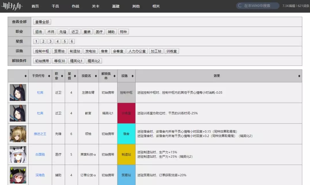Filter by 加工站 facility
The width and height of the screenshot is (310, 185).
tap(156, 51)
